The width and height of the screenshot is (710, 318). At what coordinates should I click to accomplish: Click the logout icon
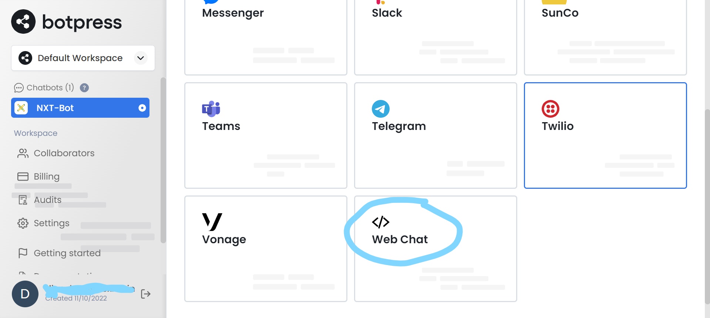point(145,294)
